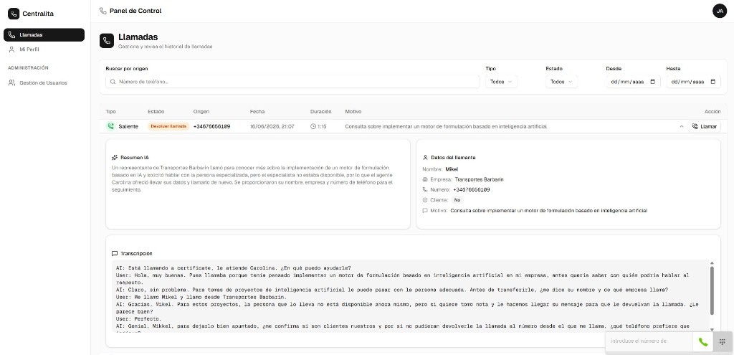This screenshot has height=355, width=734.
Task: Open the dialer keypad icon
Action: tap(723, 342)
